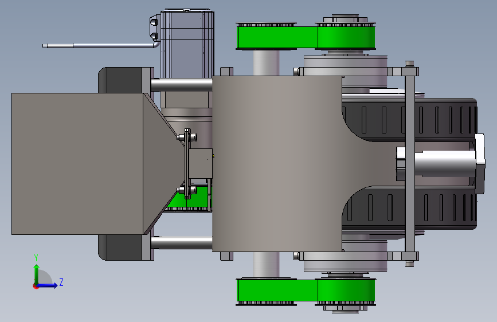Click the blue Z axis arrow of the triad
497x322 pixels.
coord(48,285)
